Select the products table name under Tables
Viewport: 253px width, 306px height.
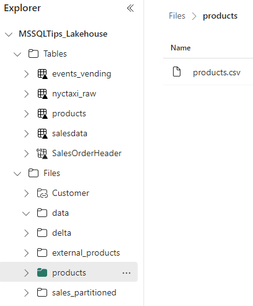click(x=69, y=114)
